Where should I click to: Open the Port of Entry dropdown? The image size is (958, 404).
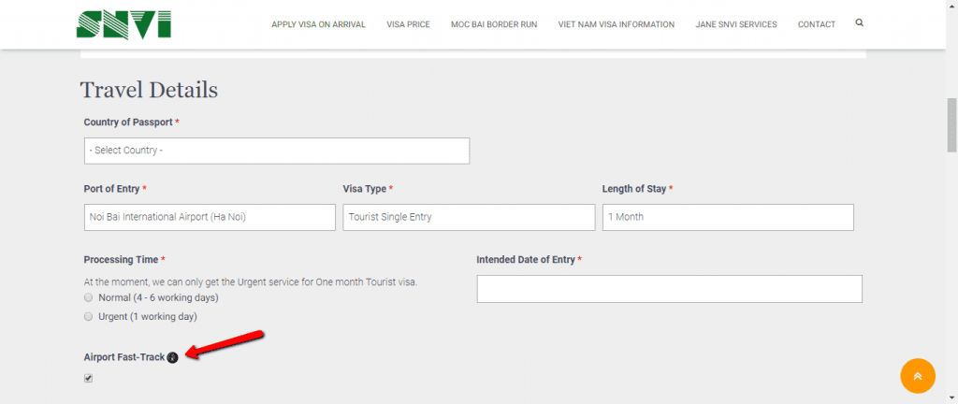[210, 217]
